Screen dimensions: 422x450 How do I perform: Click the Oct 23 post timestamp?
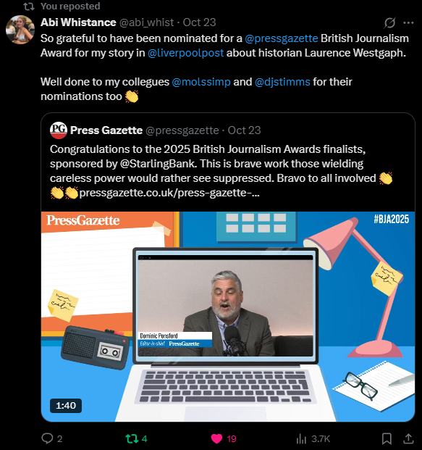coord(199,22)
